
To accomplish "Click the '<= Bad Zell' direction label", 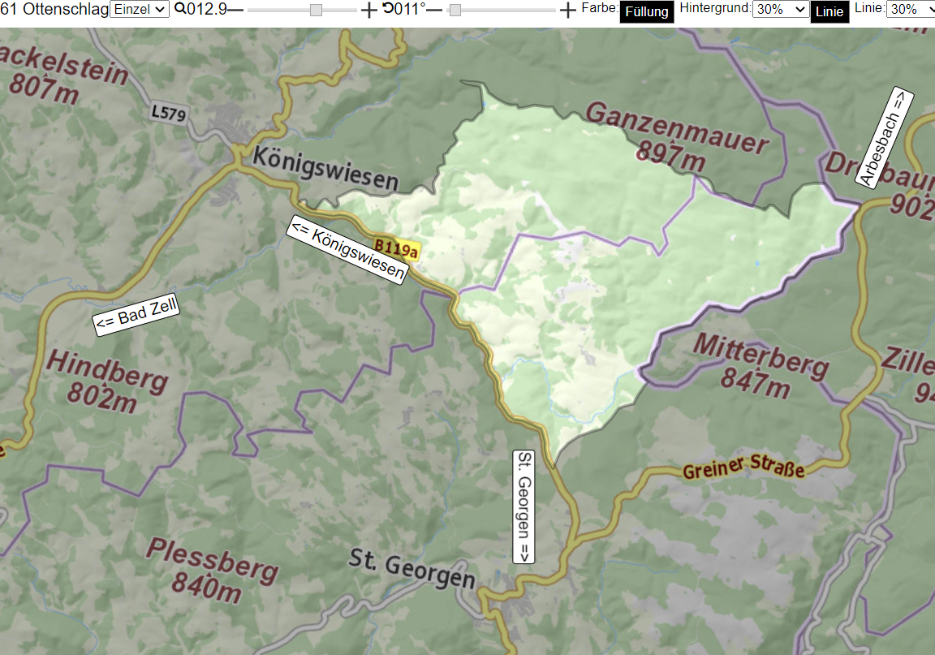I will coord(136,315).
